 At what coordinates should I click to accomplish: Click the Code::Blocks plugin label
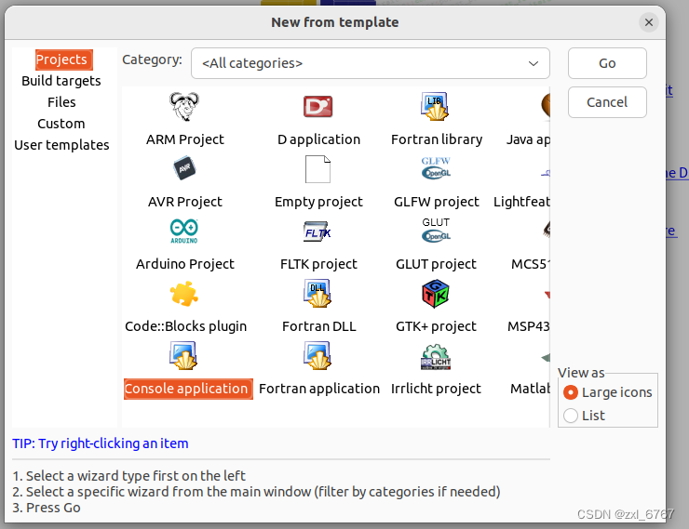coord(186,326)
